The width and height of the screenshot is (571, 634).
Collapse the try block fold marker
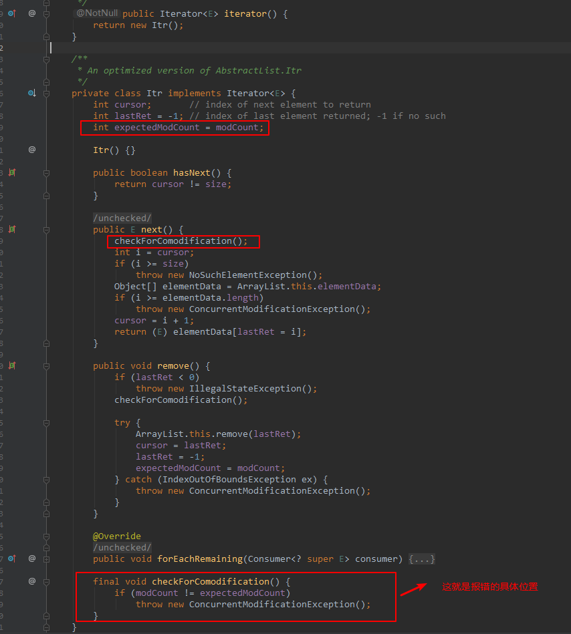[x=47, y=423]
